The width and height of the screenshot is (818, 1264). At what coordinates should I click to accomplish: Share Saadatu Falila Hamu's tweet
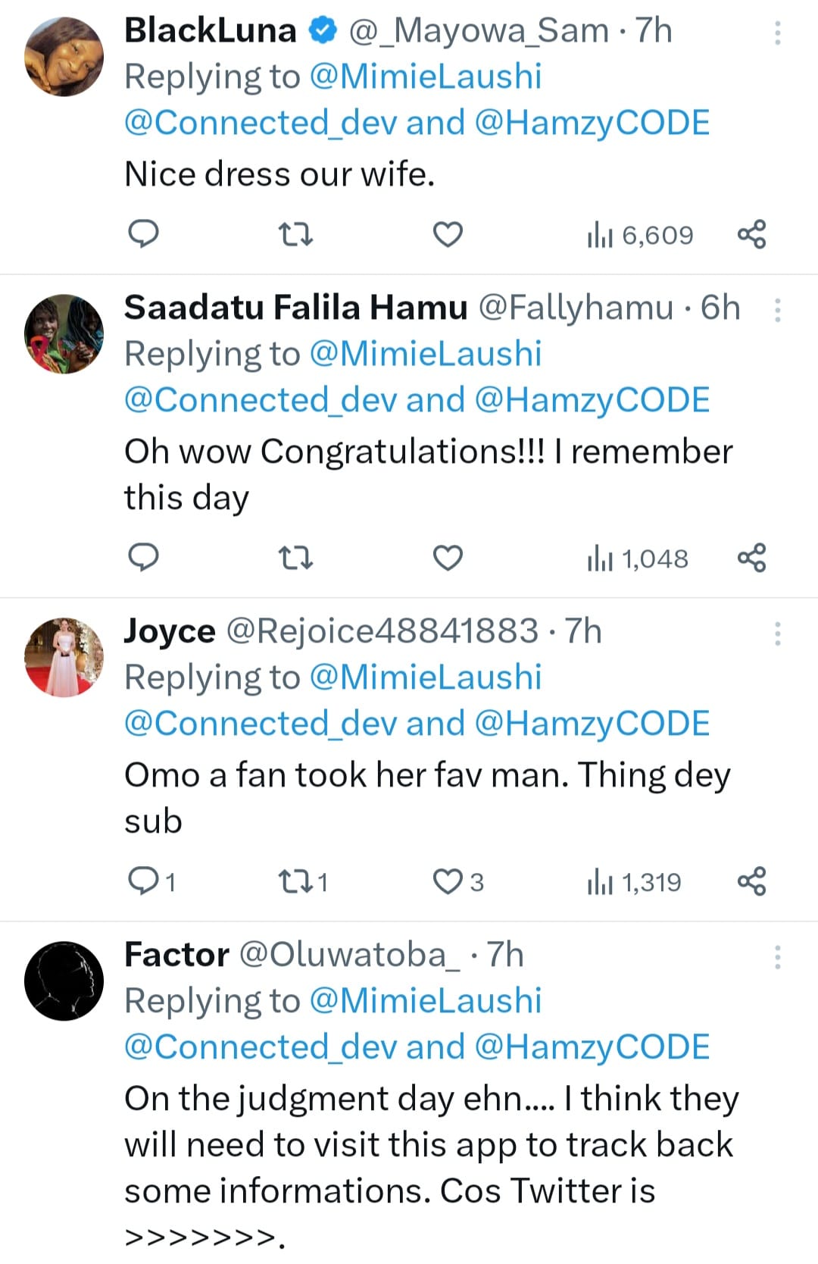coord(751,558)
